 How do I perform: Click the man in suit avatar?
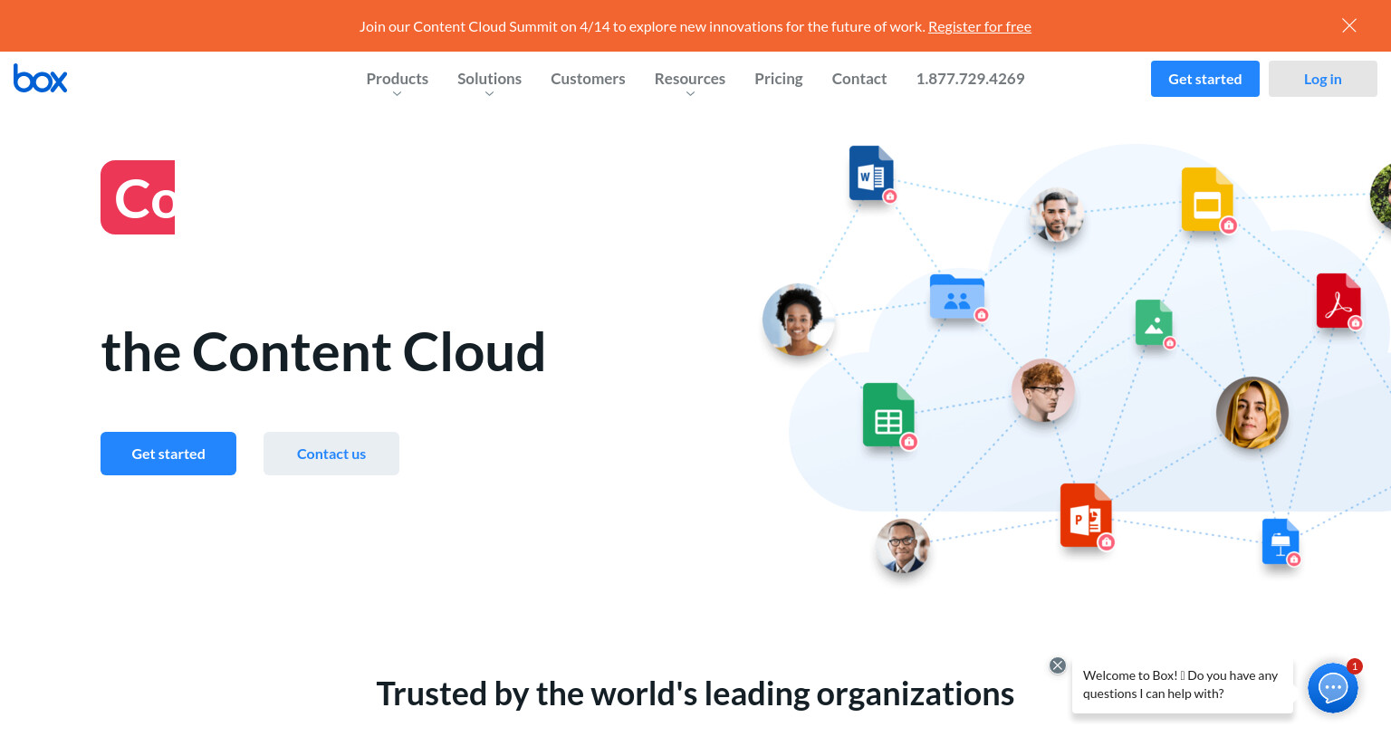pyautogui.click(x=903, y=546)
